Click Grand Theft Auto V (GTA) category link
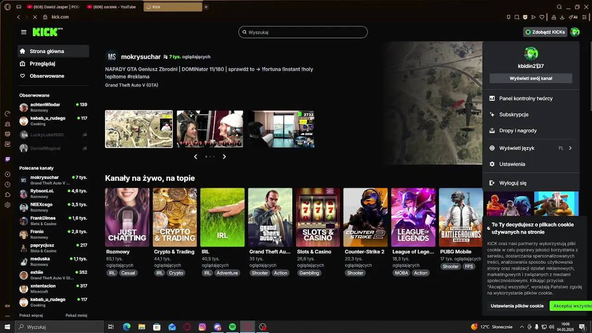This screenshot has width=592, height=333. click(x=131, y=85)
